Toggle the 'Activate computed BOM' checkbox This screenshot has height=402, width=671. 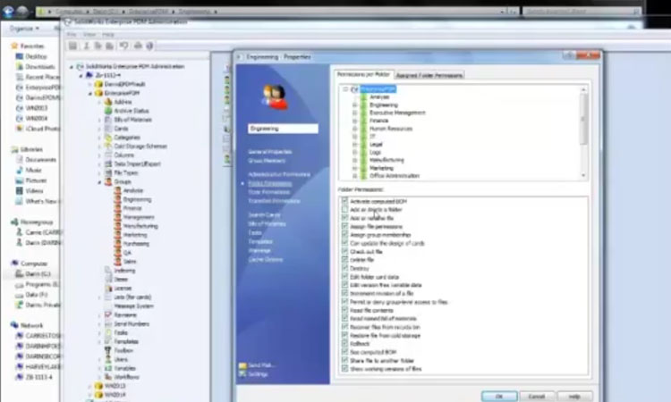[344, 201]
